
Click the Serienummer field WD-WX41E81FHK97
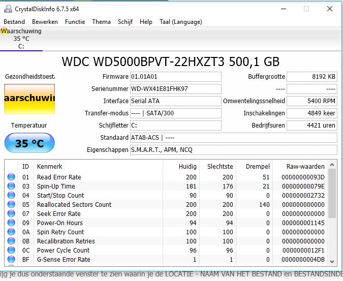tap(176, 89)
